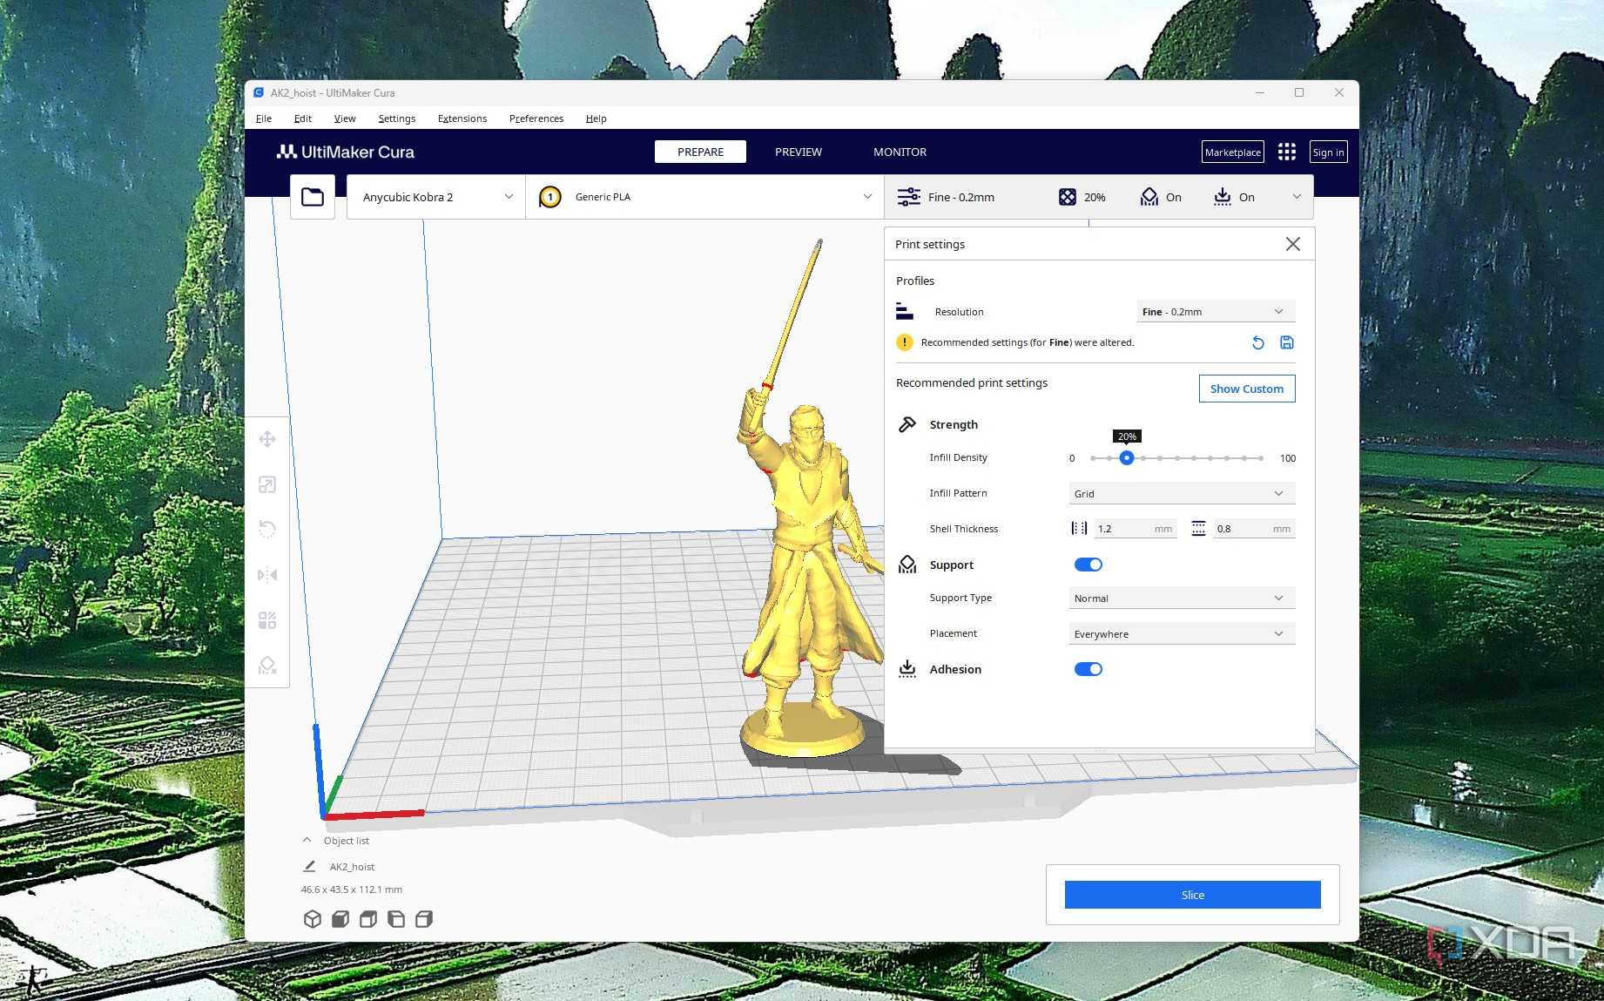This screenshot has height=1001, width=1604.
Task: Open the application grid icon near Marketplace
Action: click(1287, 152)
